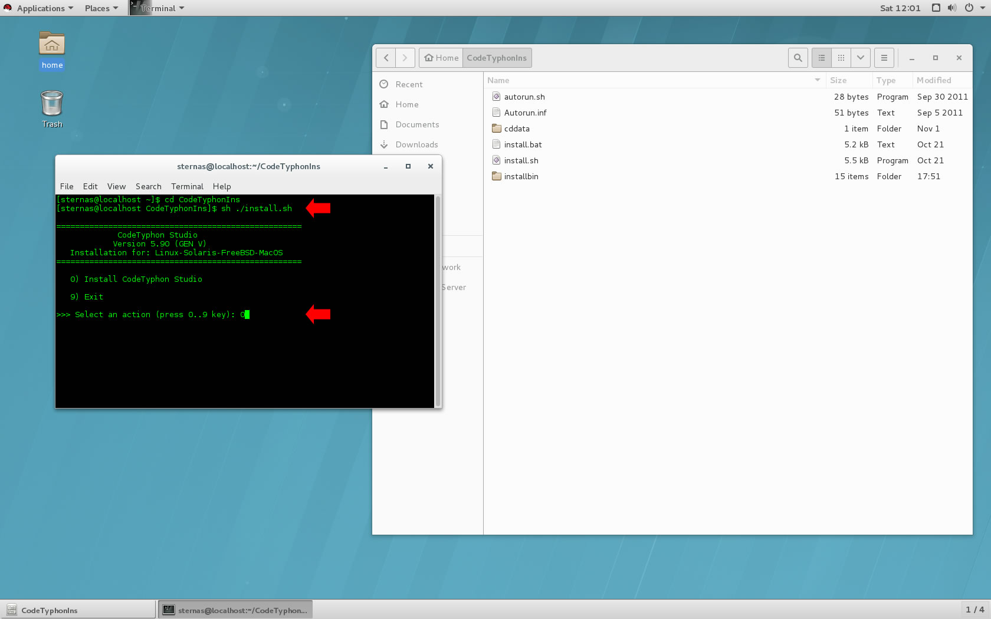Click the power icon in top bar
The image size is (991, 619).
(x=969, y=8)
